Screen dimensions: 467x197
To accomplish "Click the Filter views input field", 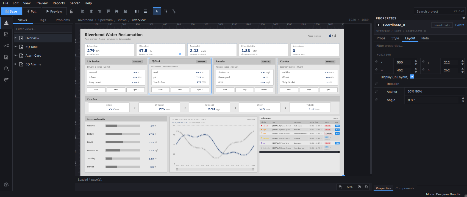I will [x=43, y=29].
